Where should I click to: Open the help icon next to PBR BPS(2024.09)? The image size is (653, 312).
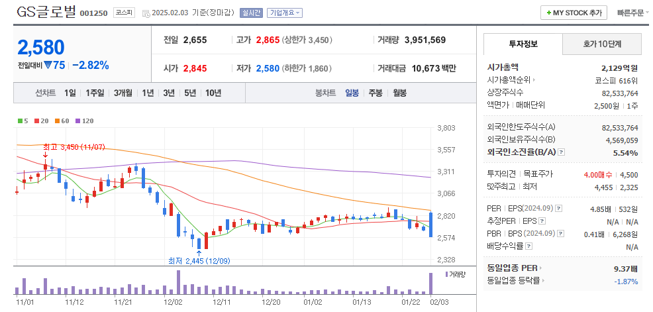coord(561,234)
